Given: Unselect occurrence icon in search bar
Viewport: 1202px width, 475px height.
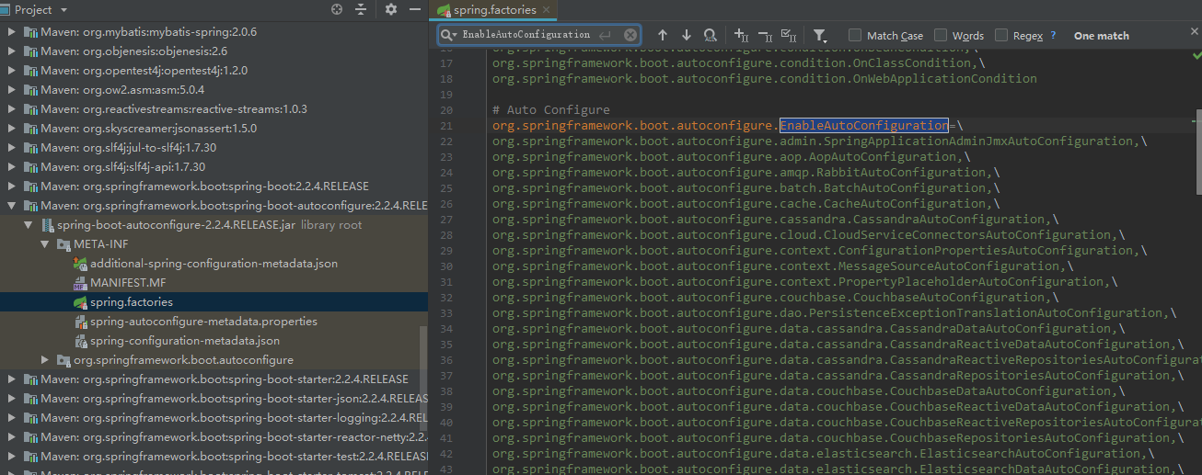Looking at the screenshot, I should [x=765, y=35].
